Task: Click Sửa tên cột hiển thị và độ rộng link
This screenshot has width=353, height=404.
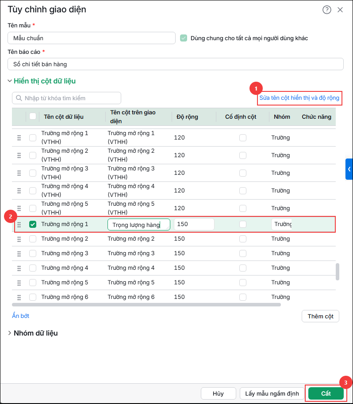Action: click(x=299, y=98)
